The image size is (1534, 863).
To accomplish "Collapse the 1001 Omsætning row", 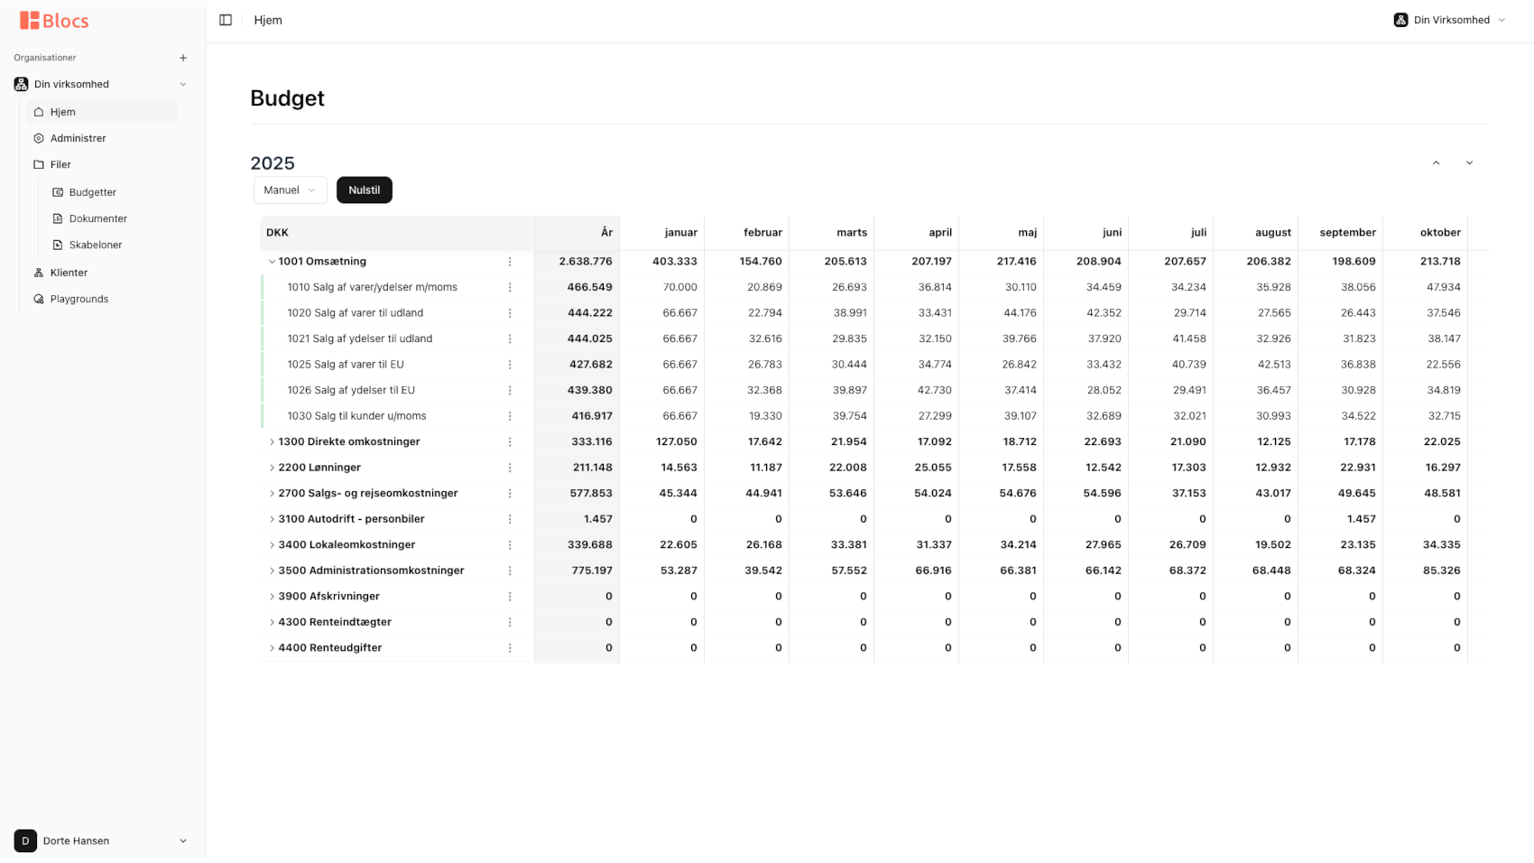I will [272, 262].
